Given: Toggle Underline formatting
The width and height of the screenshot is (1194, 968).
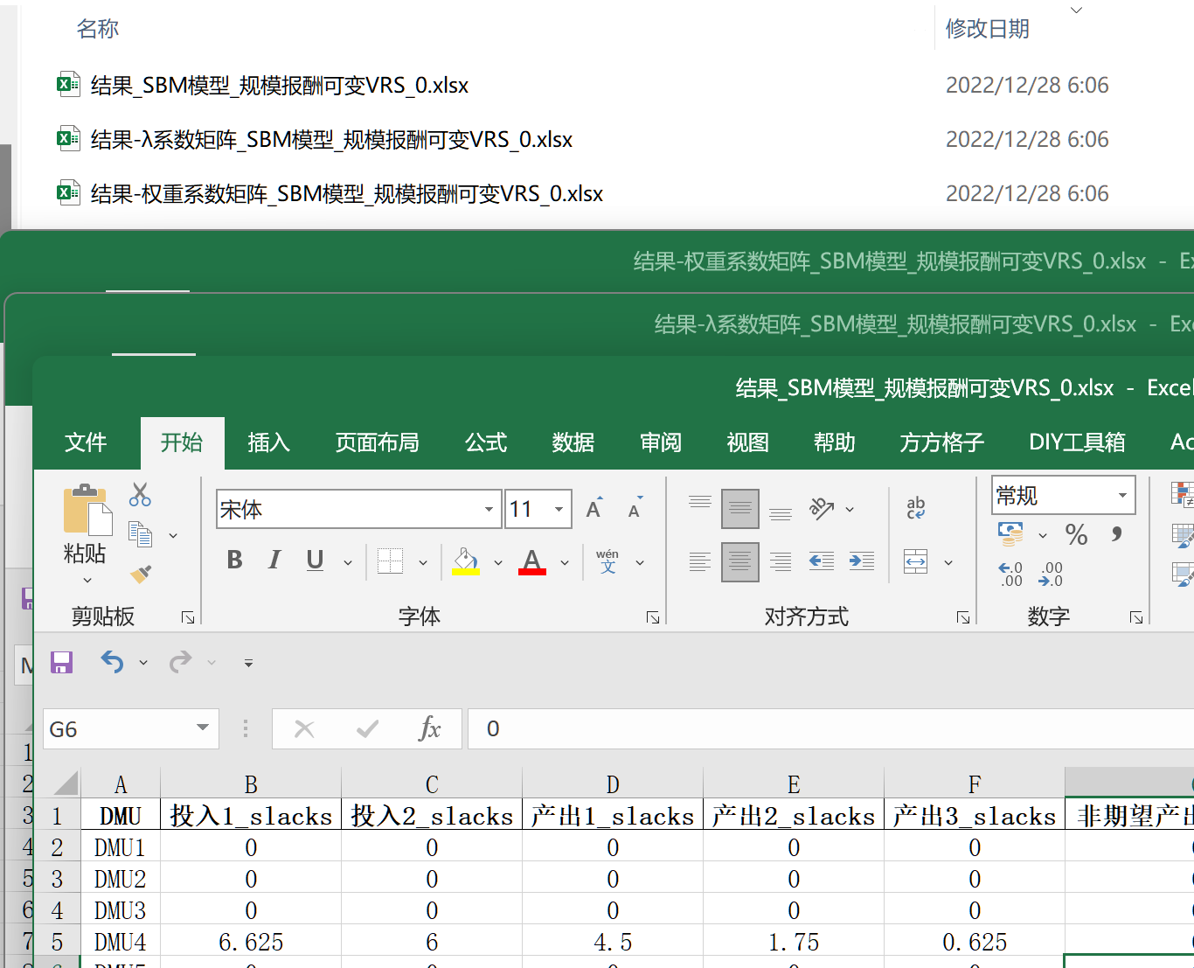Looking at the screenshot, I should click(314, 561).
